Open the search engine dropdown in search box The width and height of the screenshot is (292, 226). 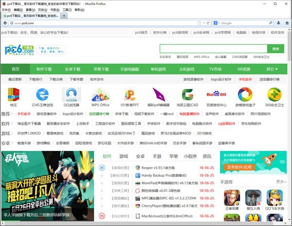point(217,23)
